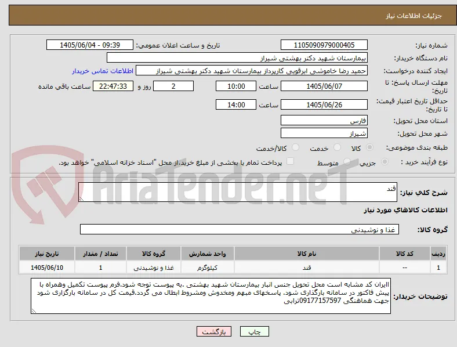Click the delivery province field فارس

point(324,120)
